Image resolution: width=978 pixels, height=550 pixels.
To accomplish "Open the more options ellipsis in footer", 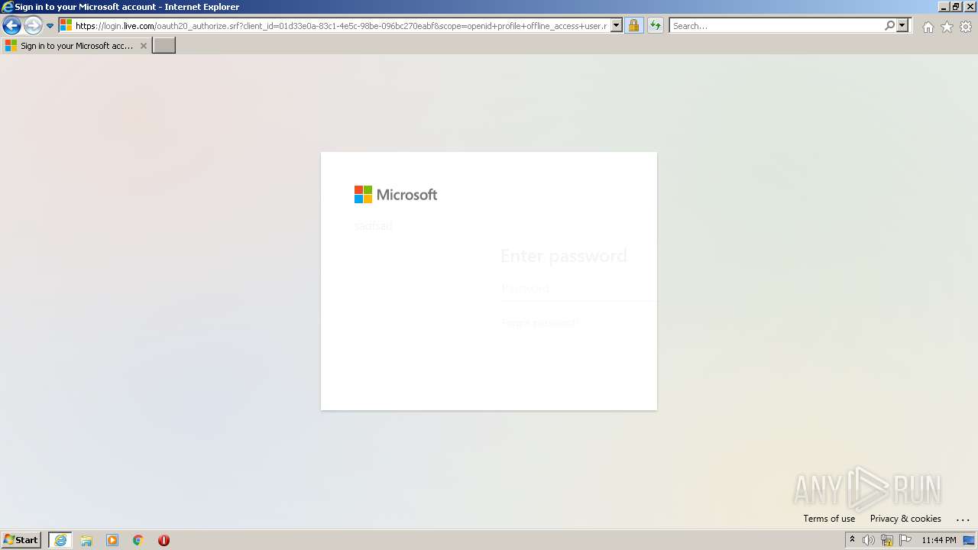I will click(963, 519).
